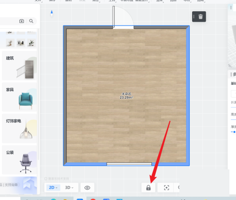
Task: Open the 灯饰家电 lighting category
Action: pyautogui.click(x=19, y=128)
